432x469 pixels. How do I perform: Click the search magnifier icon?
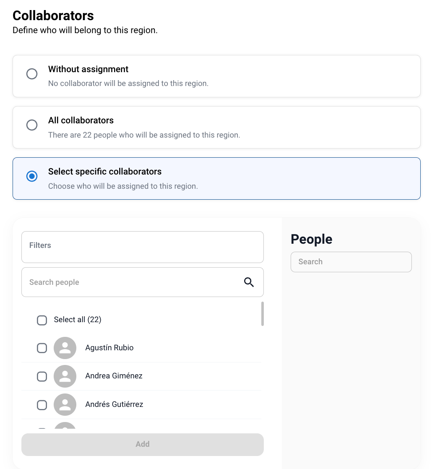[249, 282]
